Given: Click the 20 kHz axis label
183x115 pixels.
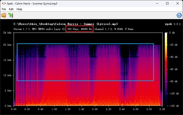Looking at the screenshot, I should (7, 45).
